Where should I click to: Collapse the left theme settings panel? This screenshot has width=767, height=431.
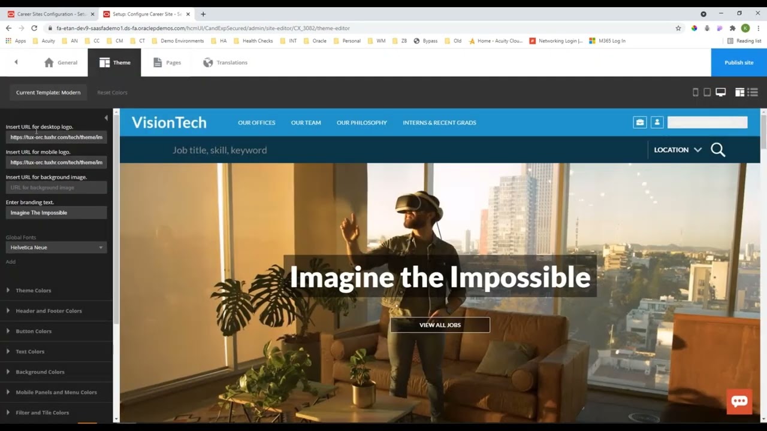coord(106,118)
